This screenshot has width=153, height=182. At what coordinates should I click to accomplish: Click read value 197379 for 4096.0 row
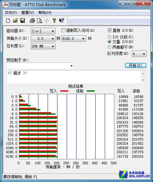click(138, 152)
